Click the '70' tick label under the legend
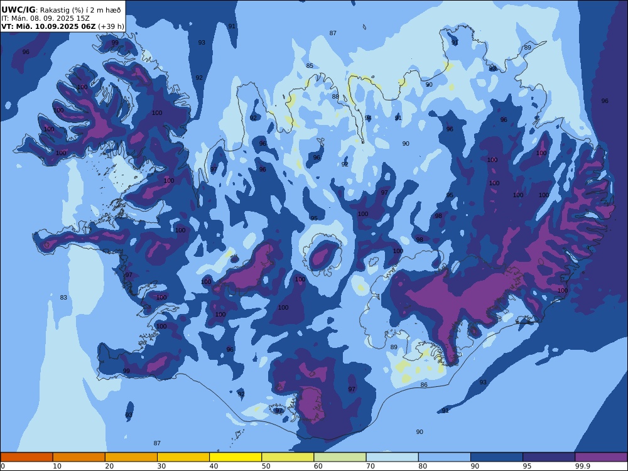Screen dimensions: 628x471 coord(371,466)
